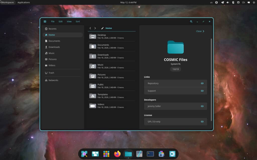Screen dimensions: 257x160
Task: Select the Music folder icon in list
Action: point(93,66)
